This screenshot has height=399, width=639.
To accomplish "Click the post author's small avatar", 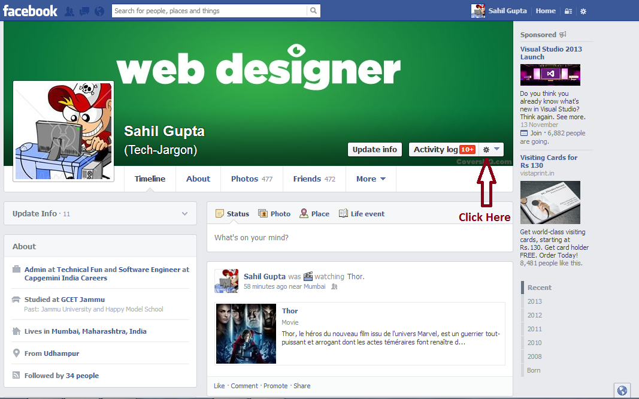I will click(x=226, y=280).
